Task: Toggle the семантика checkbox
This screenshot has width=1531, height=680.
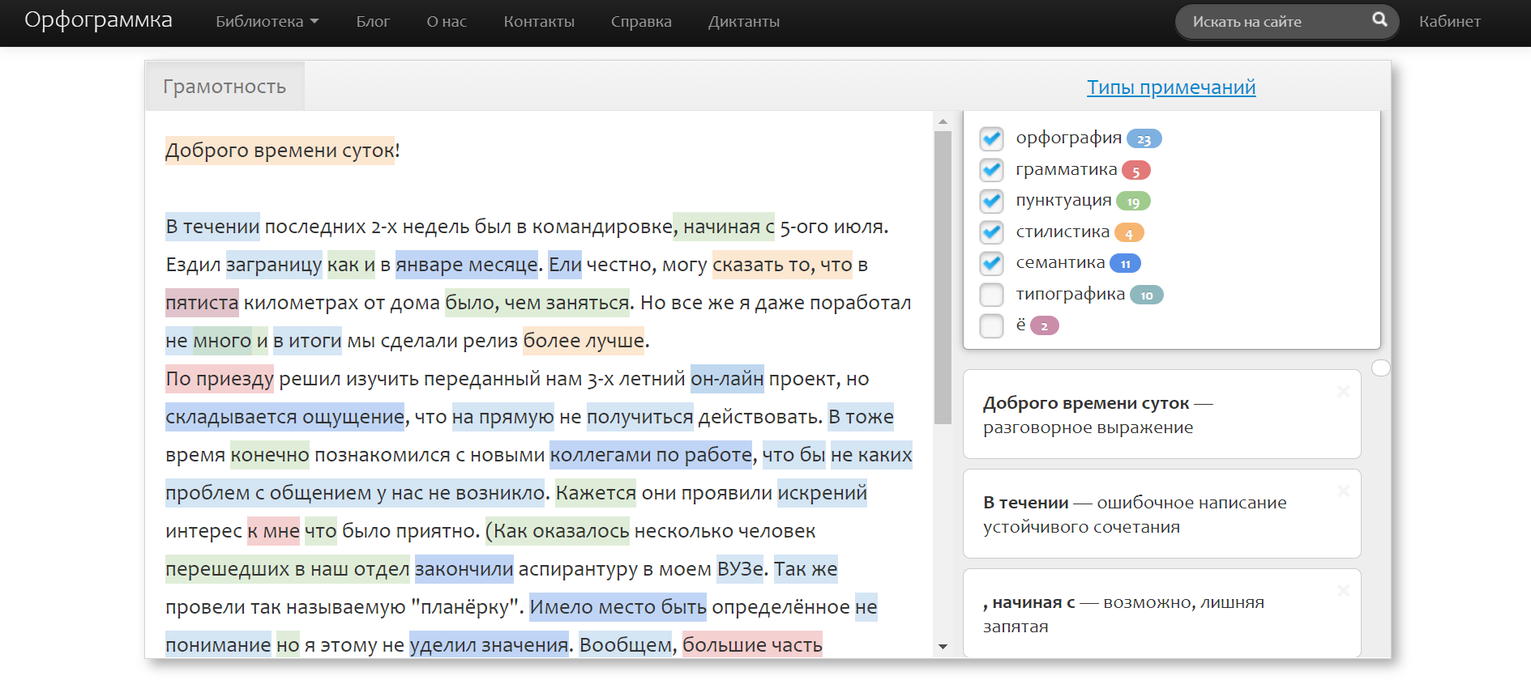Action: [991, 263]
